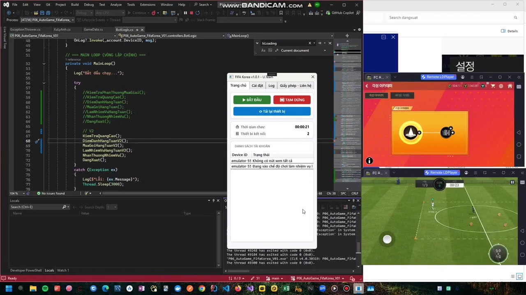
Task: Click the Details link in browser window
Action: (510, 31)
